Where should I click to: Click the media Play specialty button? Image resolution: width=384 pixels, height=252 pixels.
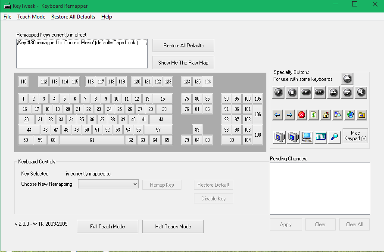(x=278, y=92)
